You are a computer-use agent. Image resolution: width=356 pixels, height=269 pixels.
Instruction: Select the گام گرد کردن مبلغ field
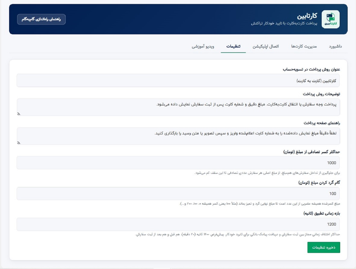pyautogui.click(x=178, y=194)
